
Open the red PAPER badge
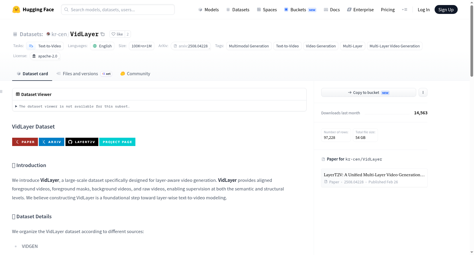click(25, 142)
